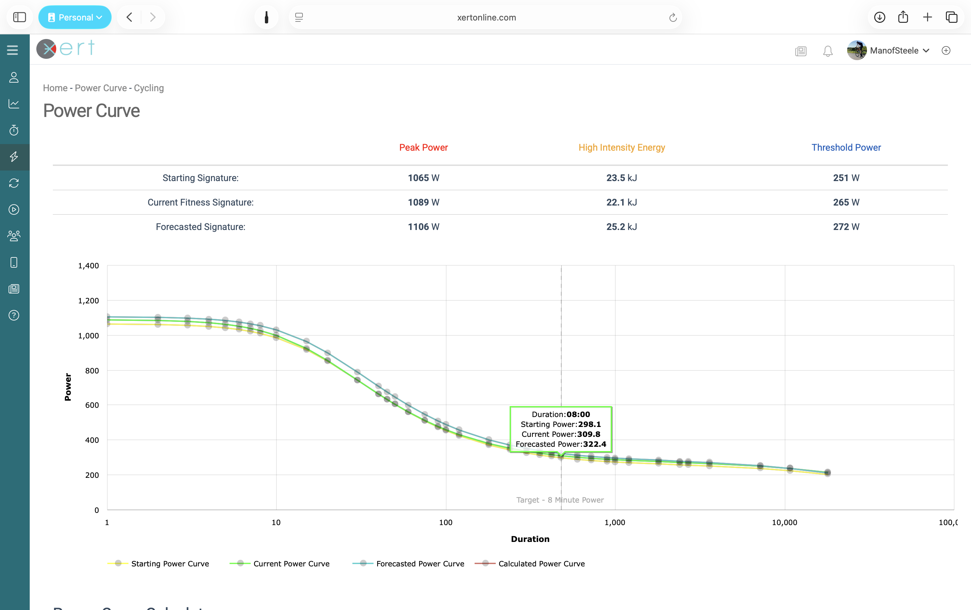The image size is (971, 610).
Task: Reload the current page
Action: coord(673,17)
